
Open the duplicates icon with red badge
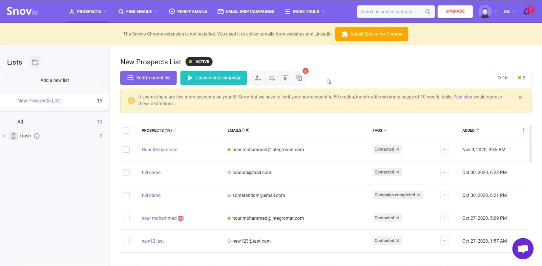[x=299, y=78]
